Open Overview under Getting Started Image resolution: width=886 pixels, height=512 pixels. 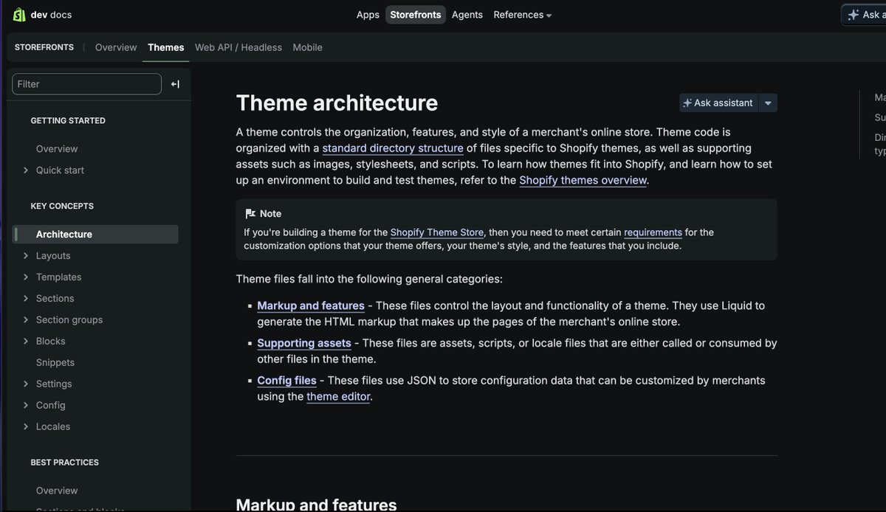click(x=57, y=149)
